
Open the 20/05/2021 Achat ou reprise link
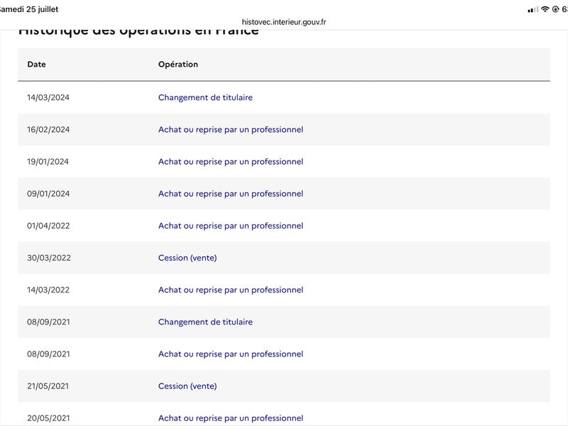231,418
